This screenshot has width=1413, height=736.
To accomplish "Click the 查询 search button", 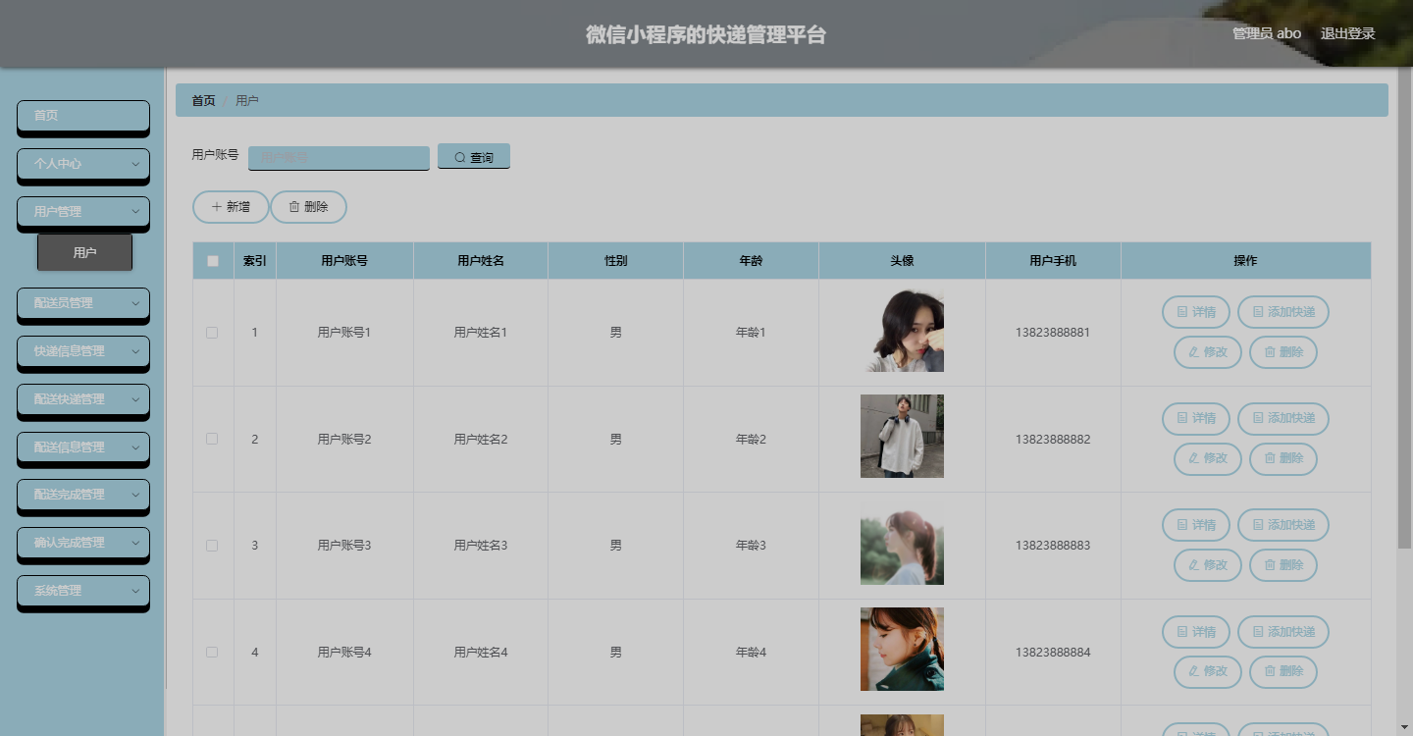I will (x=474, y=157).
